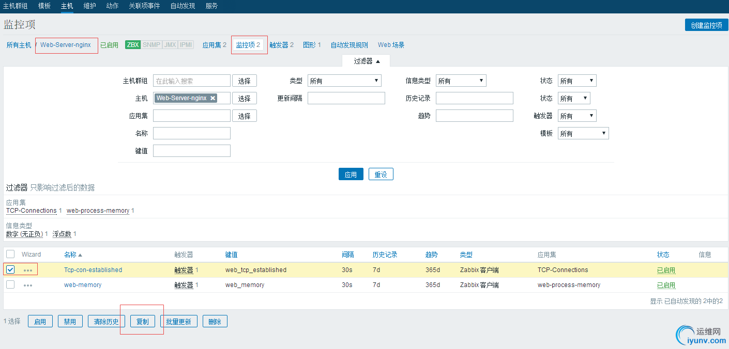The height and width of the screenshot is (349, 729).
Task: Click the IPMI availability badge
Action: (186, 45)
